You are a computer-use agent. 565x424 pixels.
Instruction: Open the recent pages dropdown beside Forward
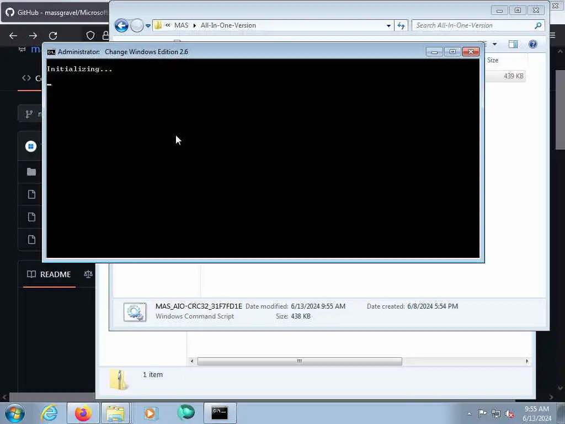click(148, 25)
